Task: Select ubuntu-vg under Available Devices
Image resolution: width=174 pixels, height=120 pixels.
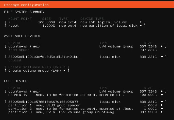Action: point(24,46)
